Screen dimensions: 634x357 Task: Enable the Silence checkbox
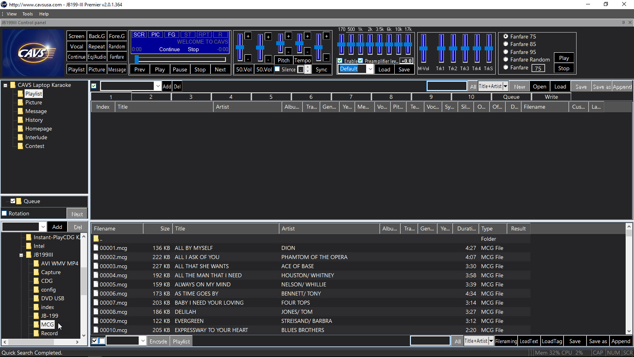[x=277, y=69]
